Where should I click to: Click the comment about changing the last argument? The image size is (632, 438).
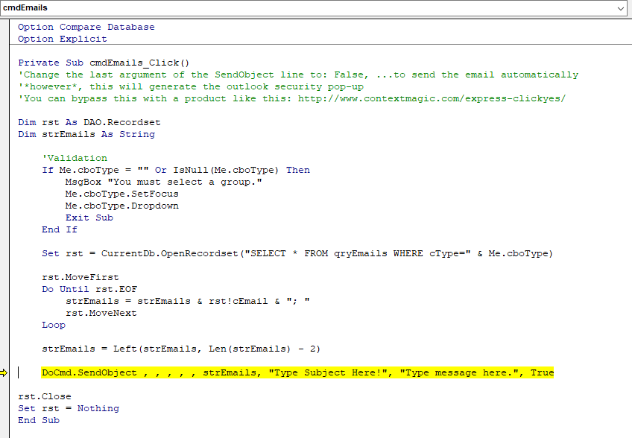[x=298, y=75]
